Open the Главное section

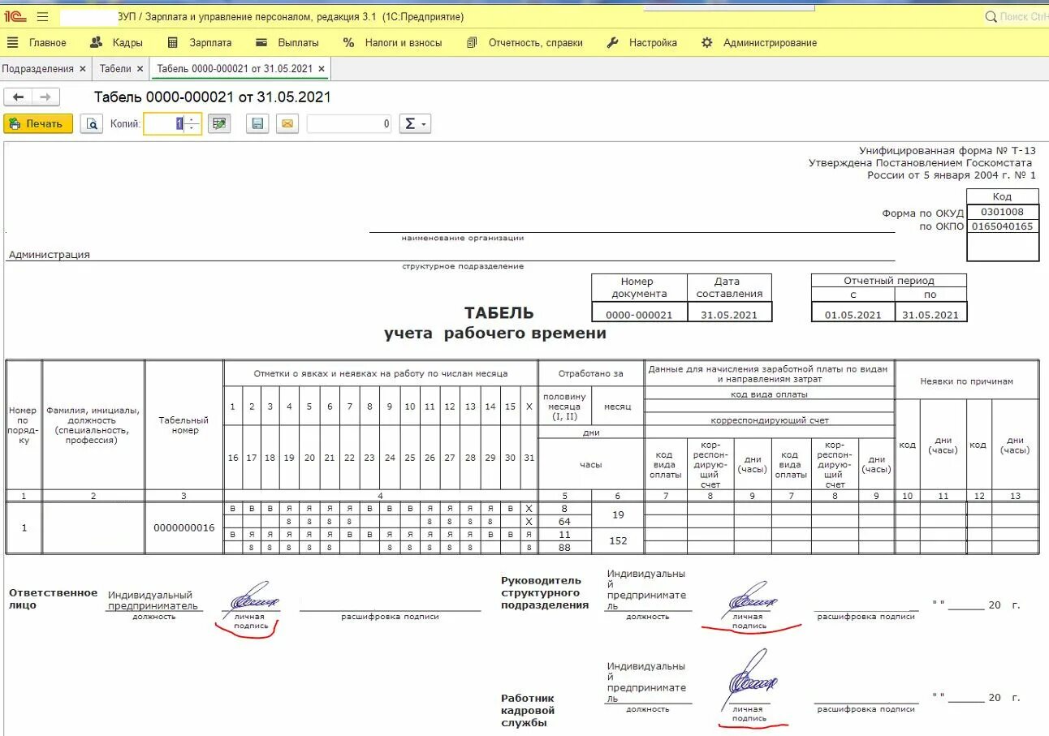(x=48, y=43)
